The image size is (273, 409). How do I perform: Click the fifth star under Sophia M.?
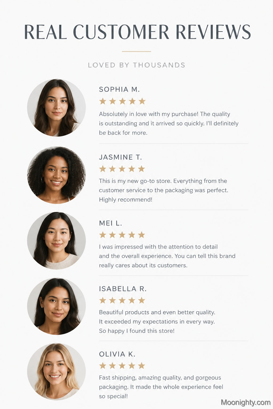point(142,101)
